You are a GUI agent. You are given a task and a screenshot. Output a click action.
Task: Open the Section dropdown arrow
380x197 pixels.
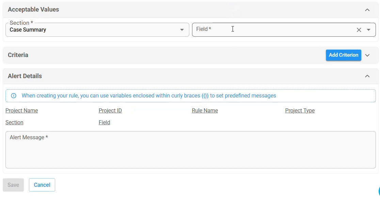[182, 30]
